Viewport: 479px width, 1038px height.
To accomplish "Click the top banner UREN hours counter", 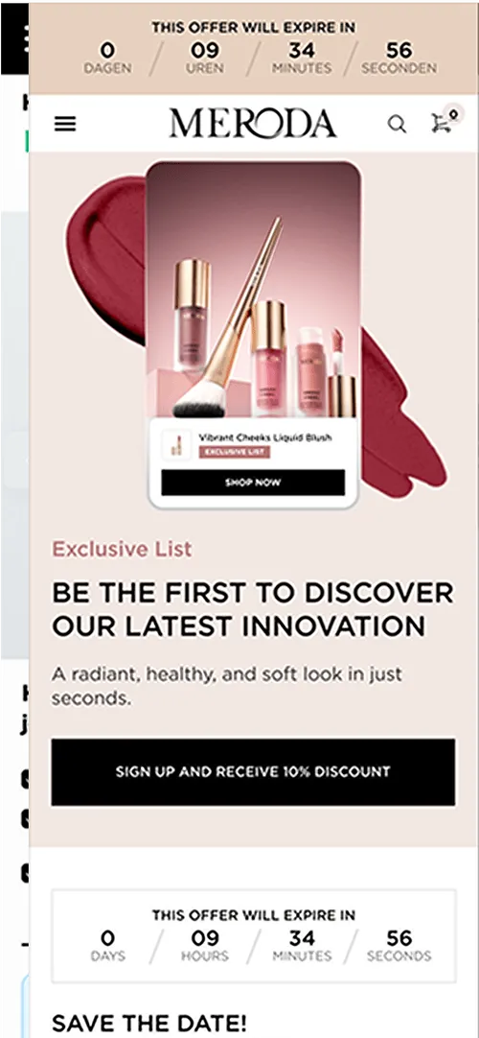I will click(205, 58).
